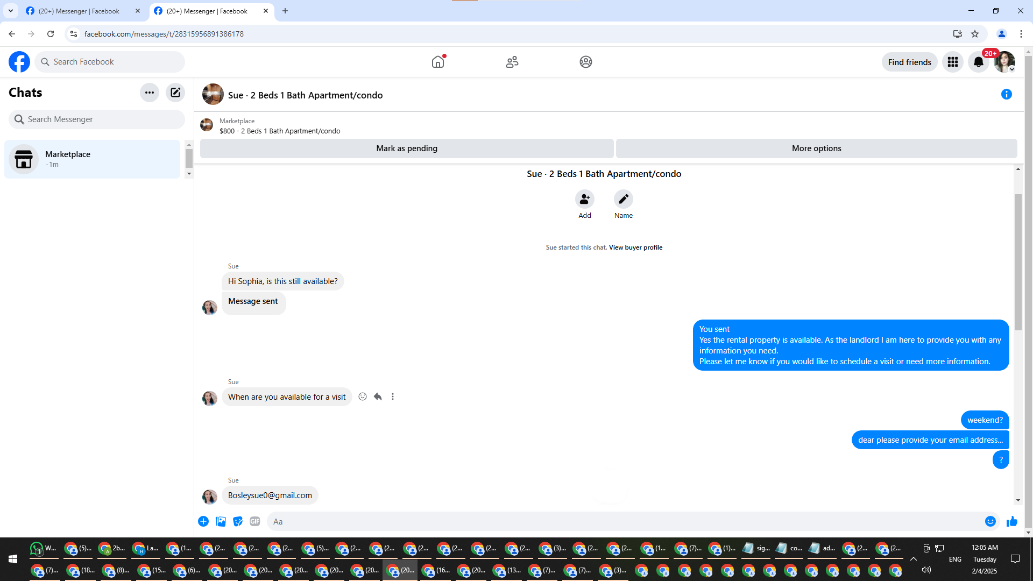The height and width of the screenshot is (581, 1033).
Task: Open Chrome three-dot menu
Action: click(1021, 34)
